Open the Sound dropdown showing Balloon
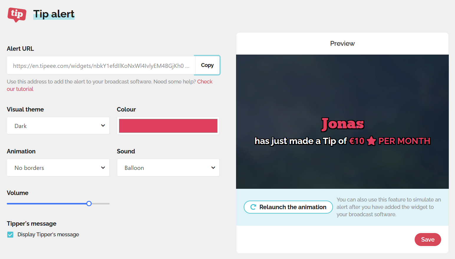The width and height of the screenshot is (455, 259). (x=168, y=168)
